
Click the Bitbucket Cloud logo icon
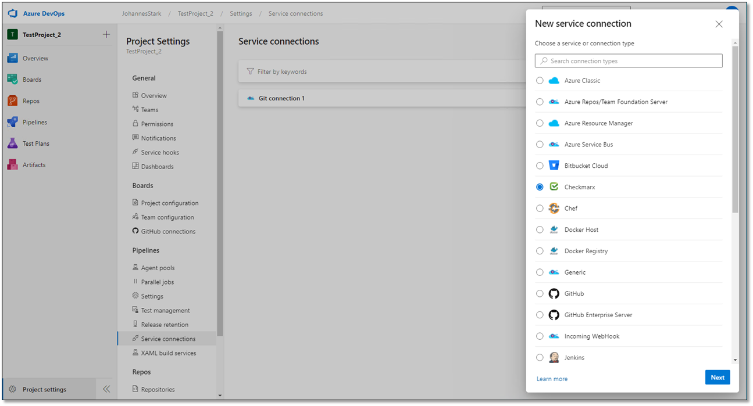pyautogui.click(x=554, y=166)
